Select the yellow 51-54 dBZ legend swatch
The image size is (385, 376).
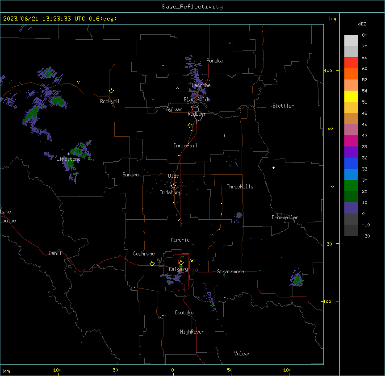351,96
